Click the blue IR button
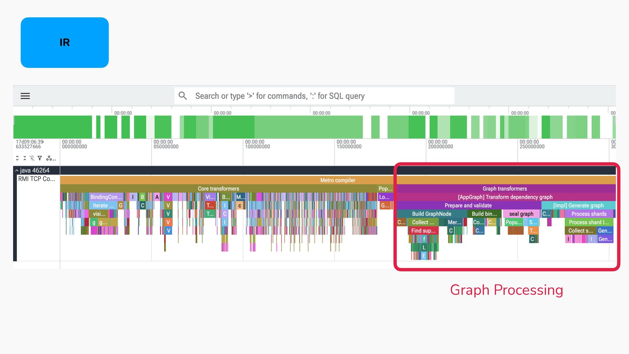Viewport: 629px width, 354px height. pos(65,43)
